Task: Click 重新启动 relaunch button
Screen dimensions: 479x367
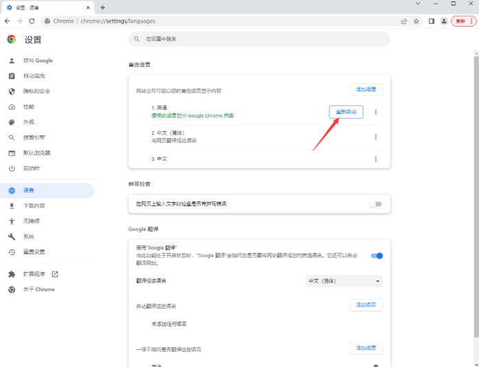Action: tap(346, 112)
